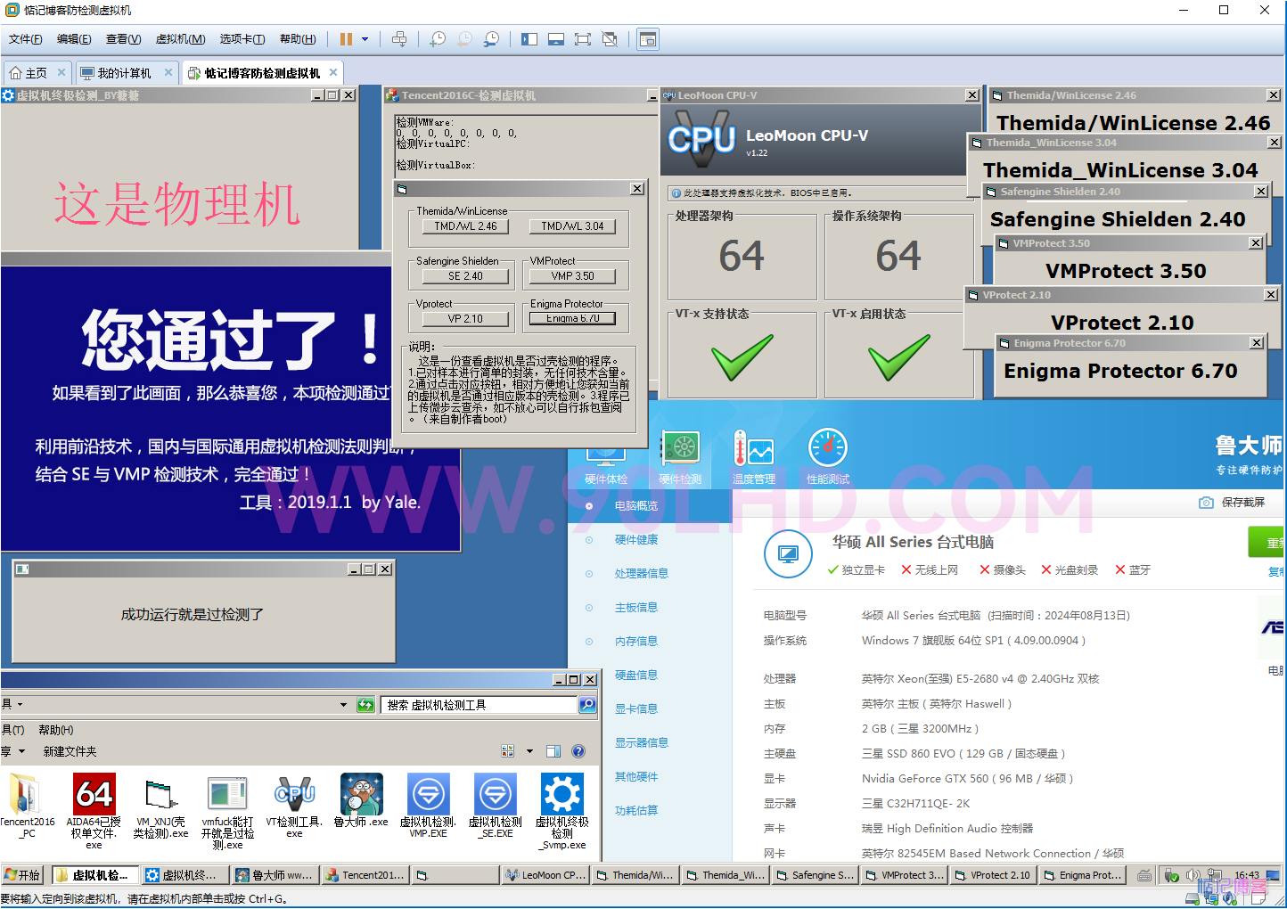Viewport: 1287px width, 909px height.
Task: Toggle the thumbnail bar view icon
Action: tap(556, 39)
